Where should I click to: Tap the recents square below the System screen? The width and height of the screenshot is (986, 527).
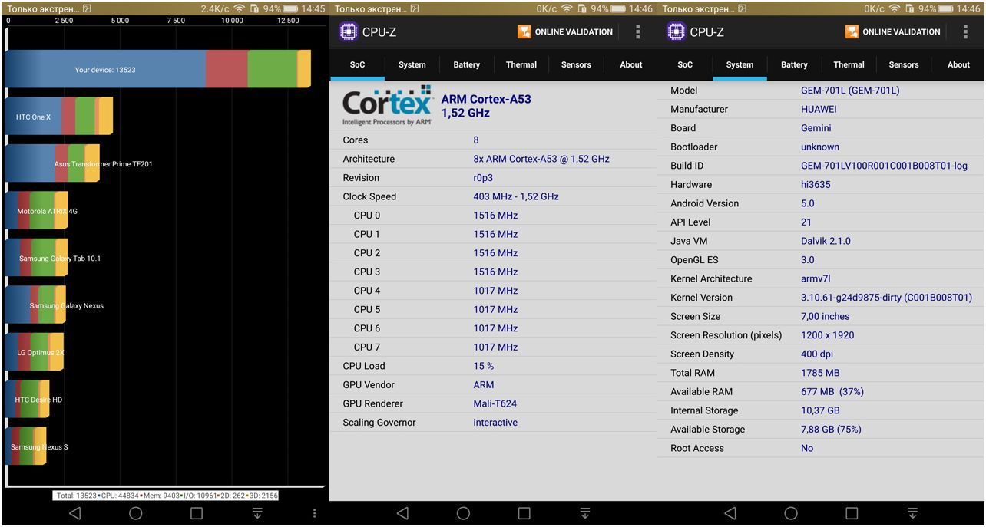852,513
